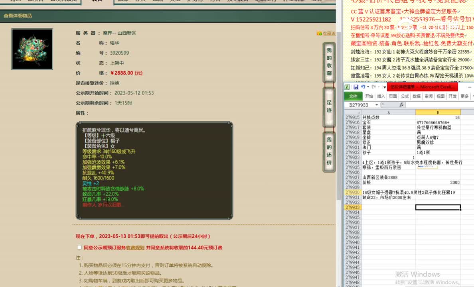Click cell reading 传世景行寒鸦伽蓝

(438, 128)
